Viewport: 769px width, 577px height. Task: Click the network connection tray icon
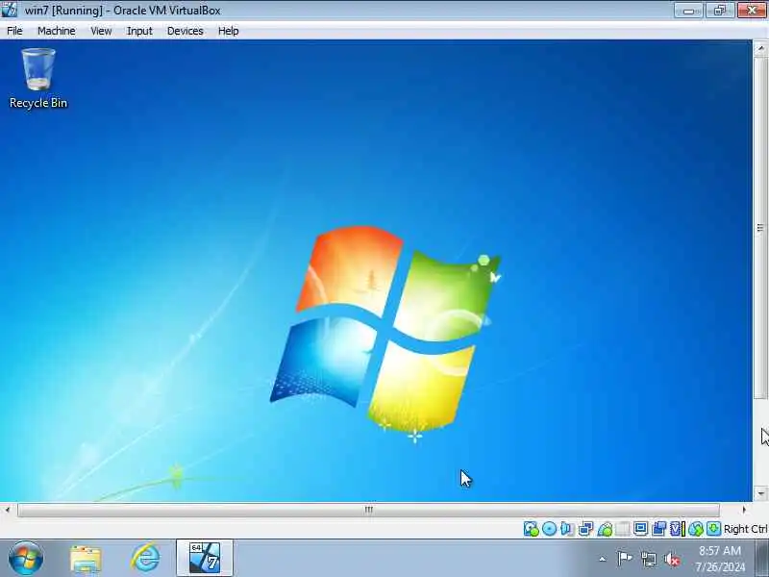coord(648,559)
